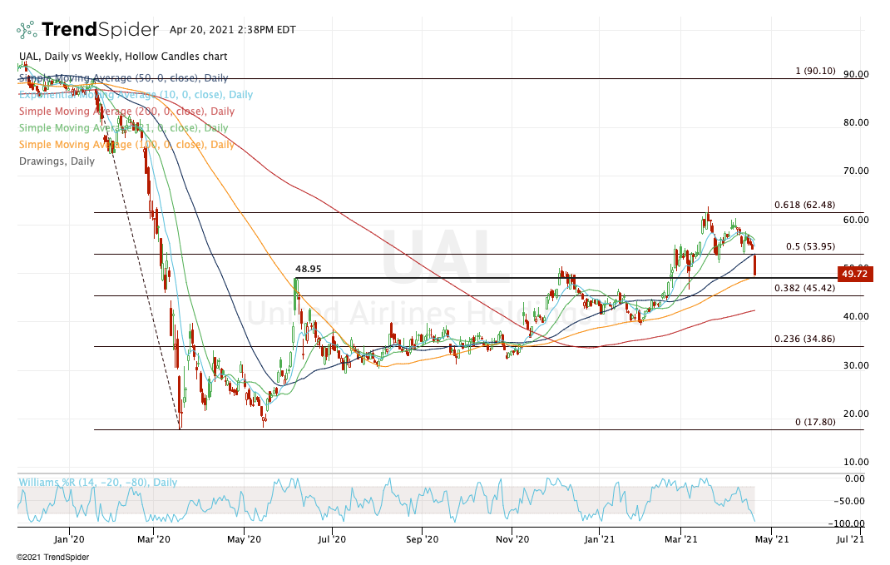
Task: Click the Williams %R 0.00 axis label
Action: pyautogui.click(x=855, y=478)
